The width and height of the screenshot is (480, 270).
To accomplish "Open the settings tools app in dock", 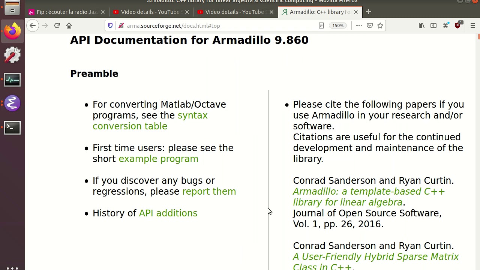I will 12,55.
